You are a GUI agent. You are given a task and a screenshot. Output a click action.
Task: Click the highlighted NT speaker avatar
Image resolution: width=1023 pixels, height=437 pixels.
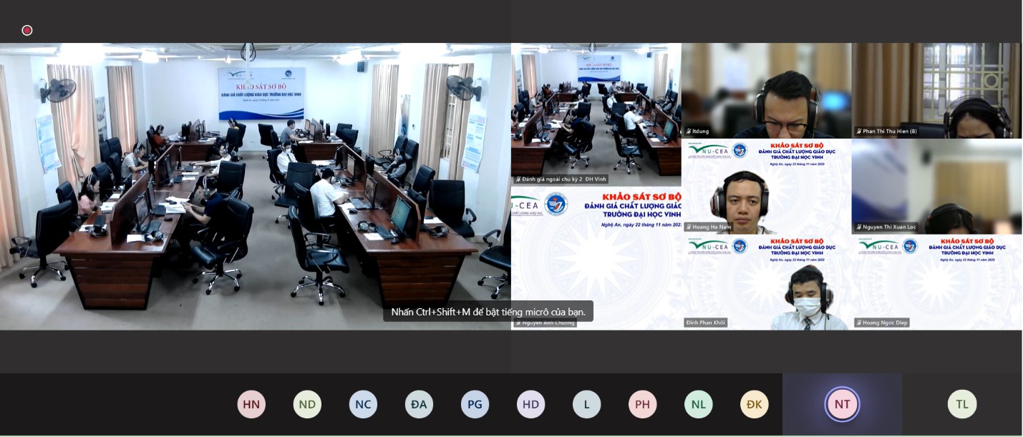click(x=842, y=404)
